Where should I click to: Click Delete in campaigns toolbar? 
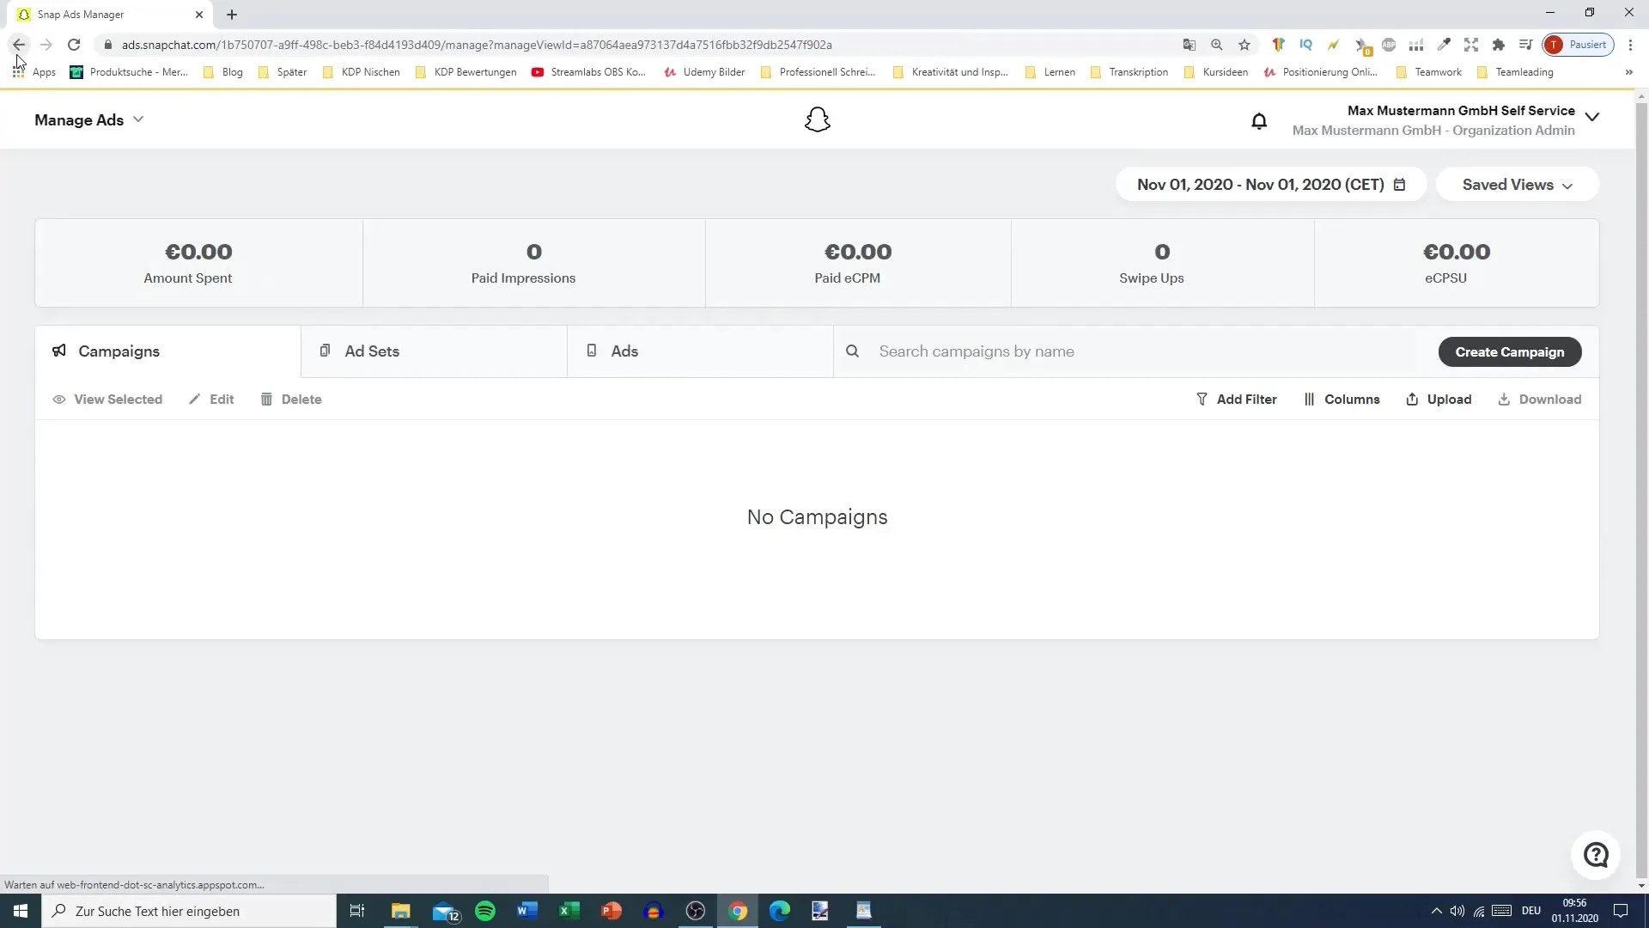[x=291, y=400]
